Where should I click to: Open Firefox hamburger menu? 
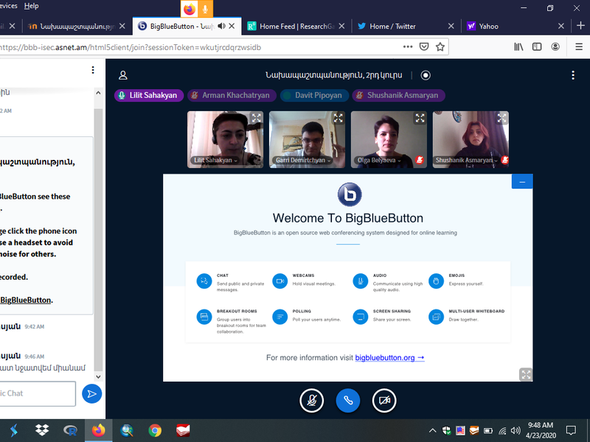pos(579,47)
